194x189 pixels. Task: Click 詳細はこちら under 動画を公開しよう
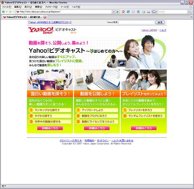point(97,128)
